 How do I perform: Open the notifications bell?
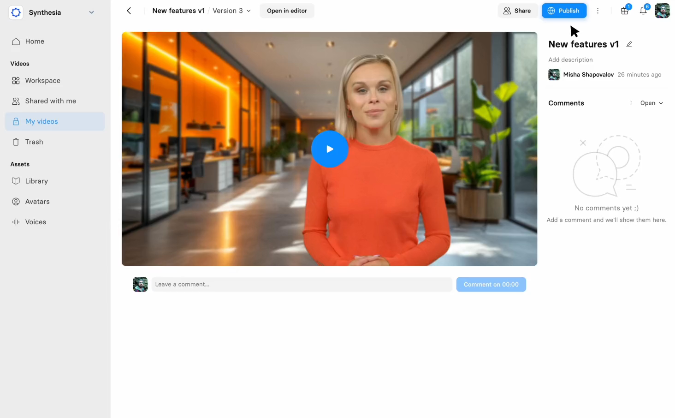pyautogui.click(x=643, y=11)
